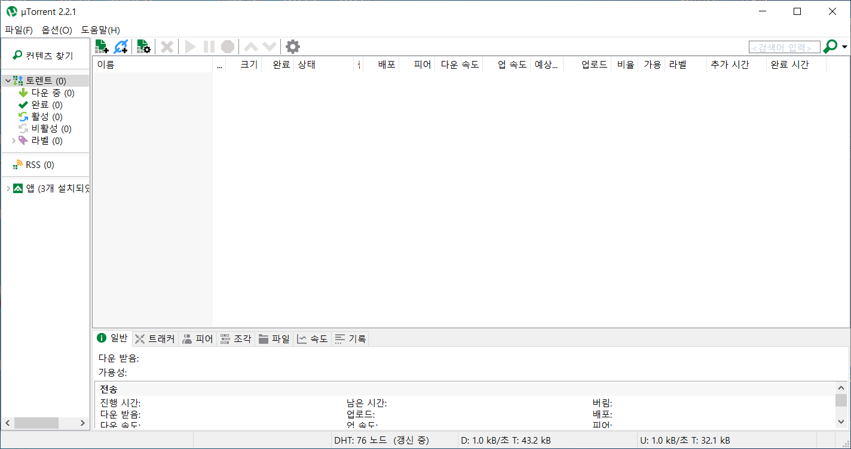Viewport: 851px width, 449px height.
Task: Click the download speed status D: 1.0 kB/초
Action: (506, 440)
